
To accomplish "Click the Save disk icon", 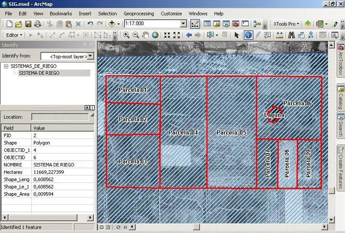I will coord(28,23).
